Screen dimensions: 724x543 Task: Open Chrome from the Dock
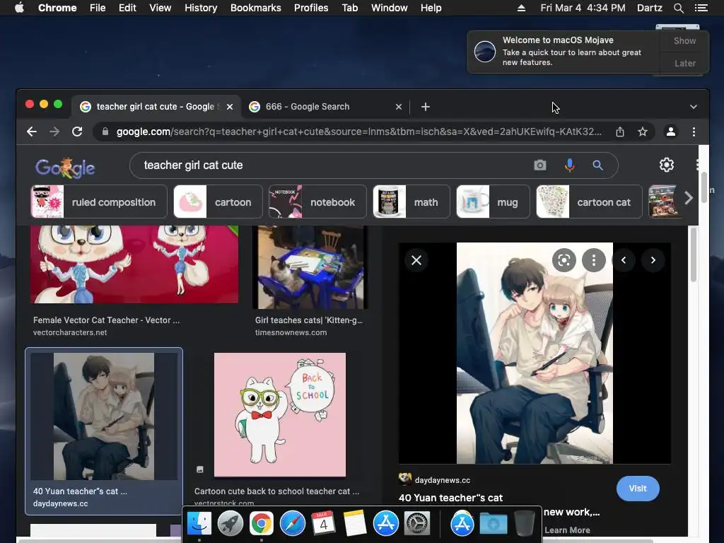pos(262,524)
